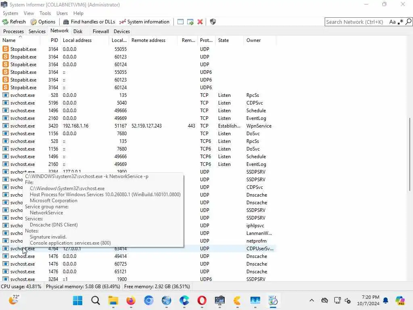Image resolution: width=413 pixels, height=310 pixels.
Task: Switch to the Disk tab
Action: (78, 31)
